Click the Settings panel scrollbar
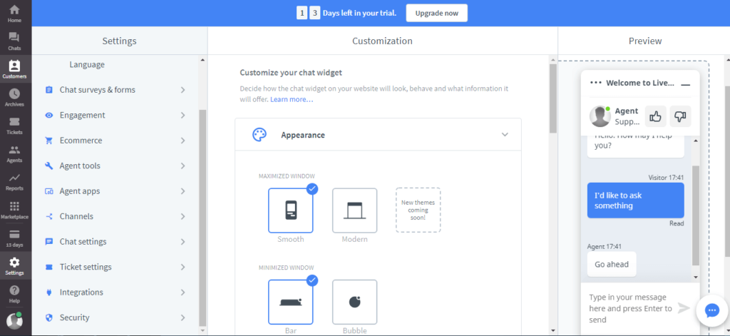This screenshot has width=730, height=336. click(x=202, y=218)
